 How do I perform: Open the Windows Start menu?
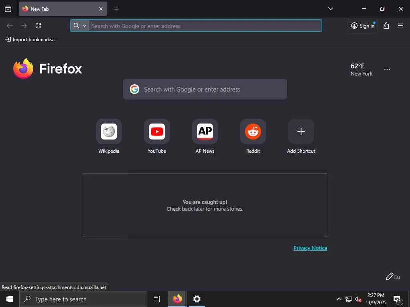click(x=10, y=299)
